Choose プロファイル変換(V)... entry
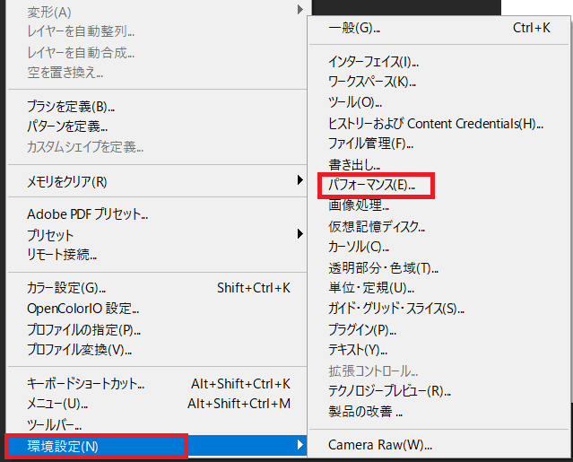This screenshot has width=573, height=462. tap(157, 351)
